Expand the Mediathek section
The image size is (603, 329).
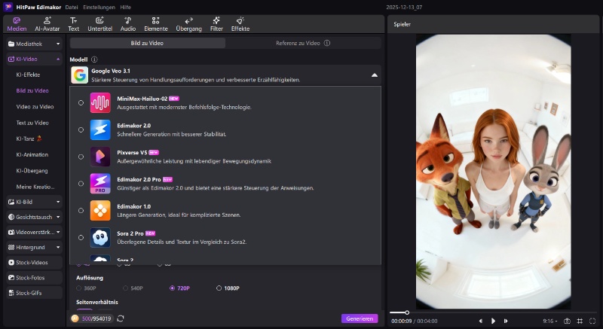click(58, 44)
